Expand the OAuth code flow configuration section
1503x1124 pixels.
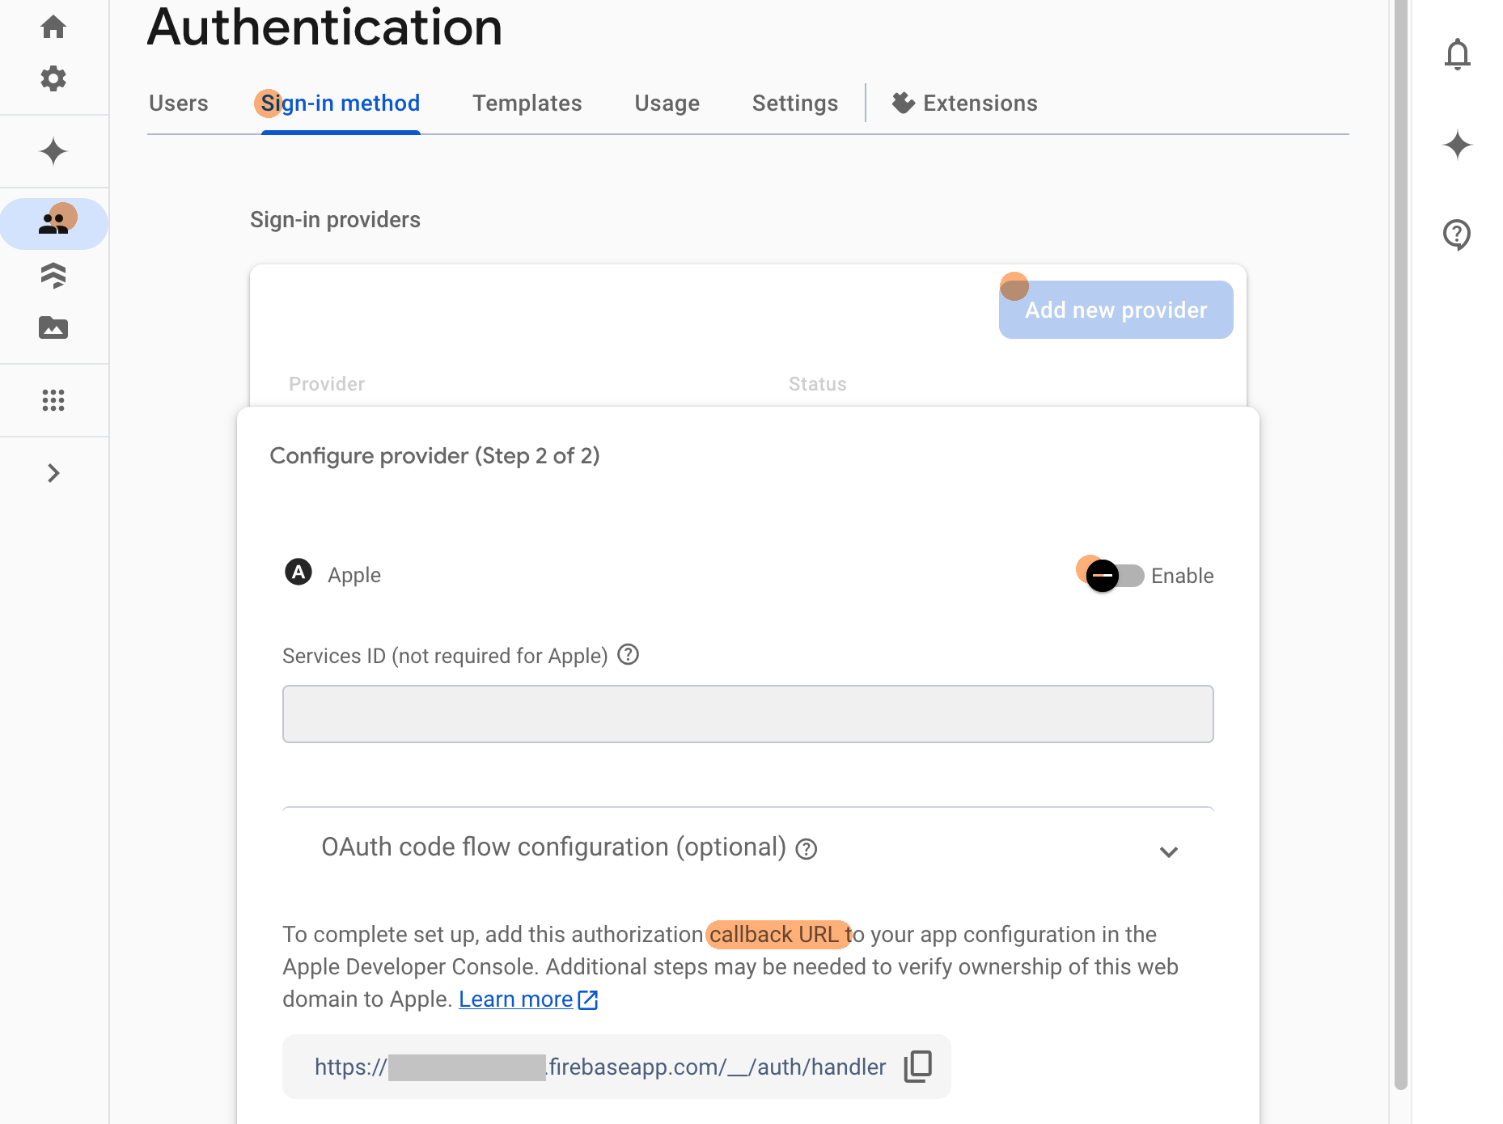(x=1168, y=851)
